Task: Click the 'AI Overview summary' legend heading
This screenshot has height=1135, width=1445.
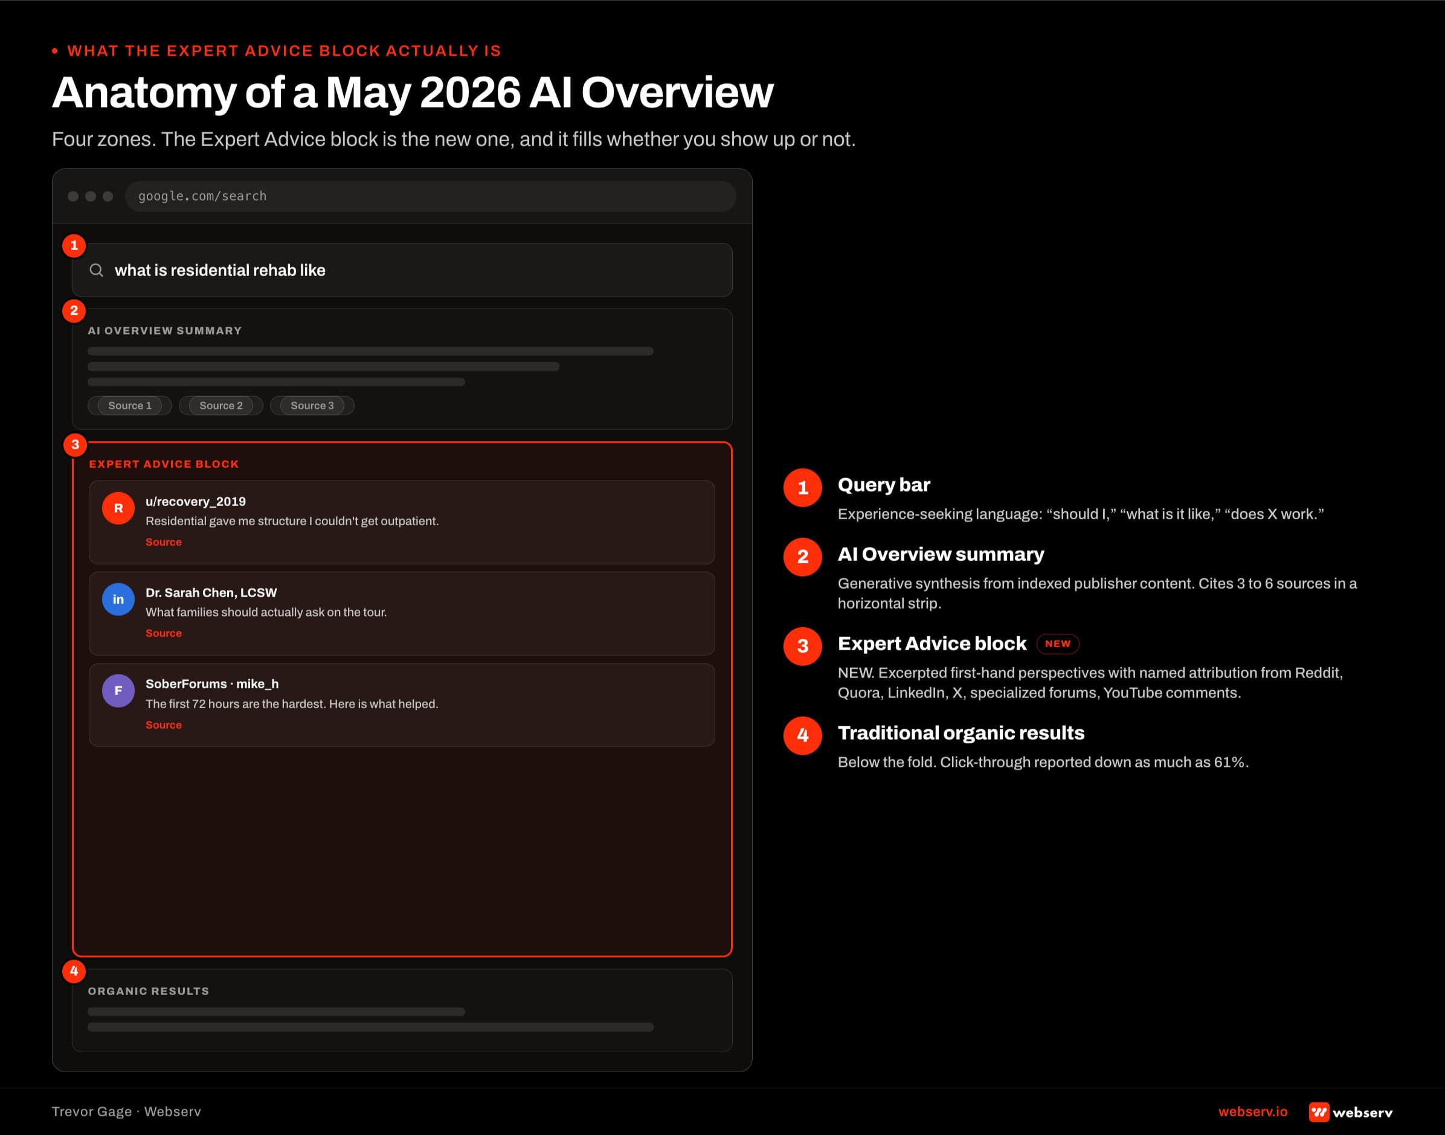Action: (x=941, y=555)
